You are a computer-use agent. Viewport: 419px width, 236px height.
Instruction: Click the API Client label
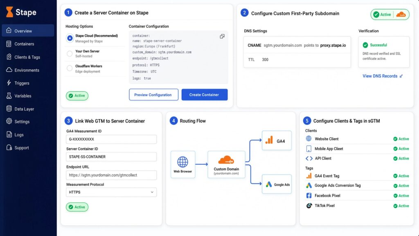click(323, 159)
